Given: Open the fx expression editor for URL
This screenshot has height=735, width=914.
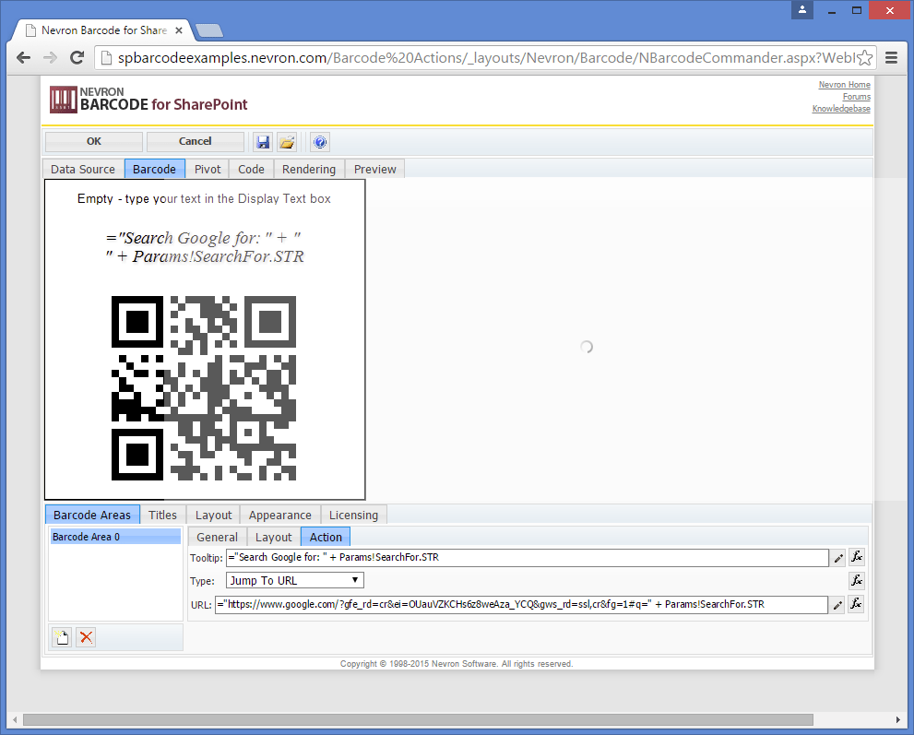Looking at the screenshot, I should [856, 604].
